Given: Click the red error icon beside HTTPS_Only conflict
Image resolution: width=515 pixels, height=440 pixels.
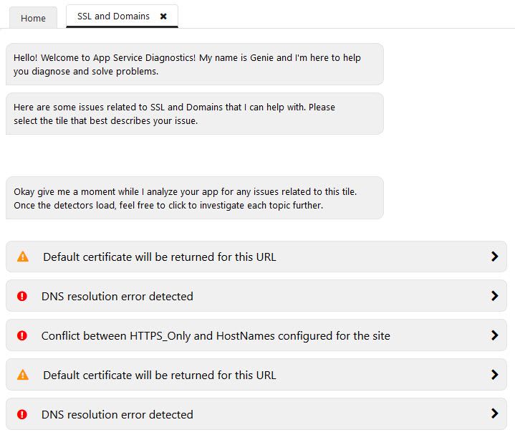Looking at the screenshot, I should point(22,335).
